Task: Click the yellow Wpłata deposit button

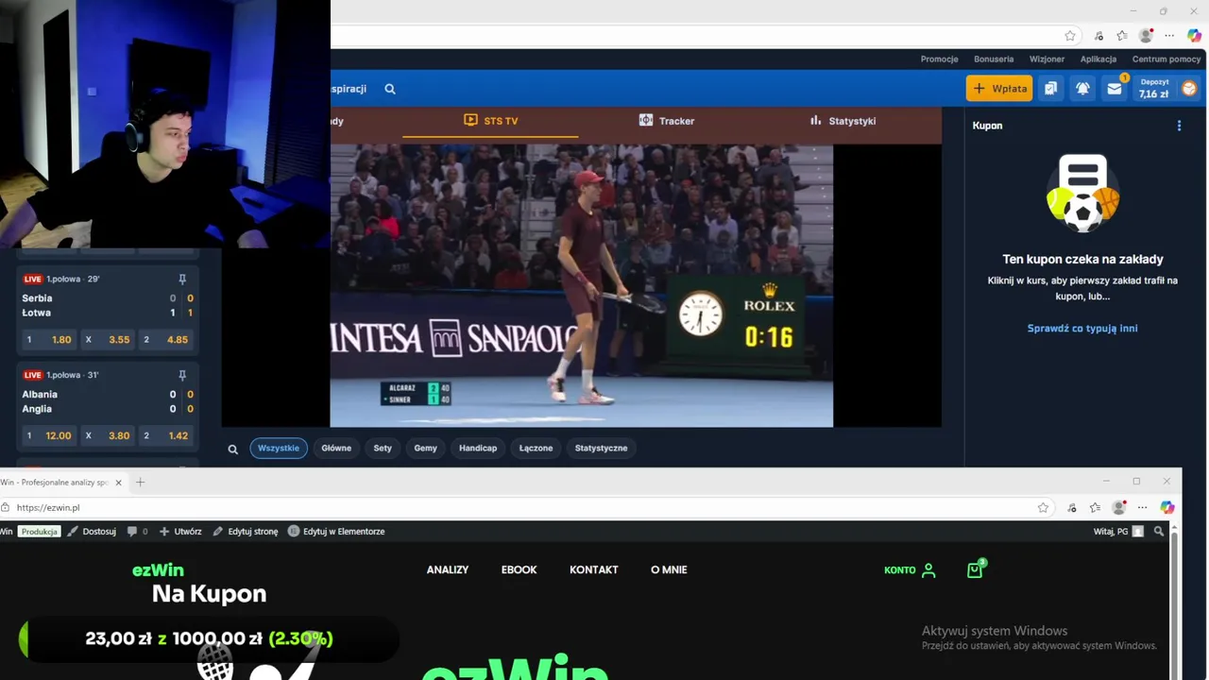Action: [x=998, y=89]
